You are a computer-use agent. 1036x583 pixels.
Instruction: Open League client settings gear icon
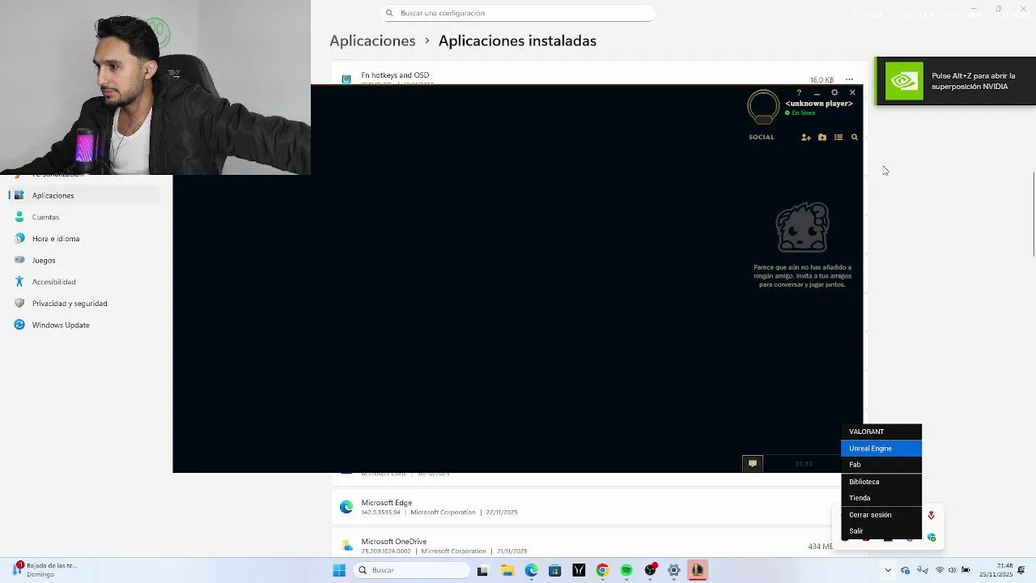click(834, 93)
